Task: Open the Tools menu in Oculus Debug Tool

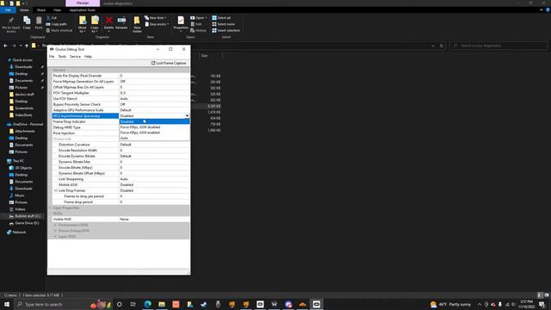Action: (62, 56)
